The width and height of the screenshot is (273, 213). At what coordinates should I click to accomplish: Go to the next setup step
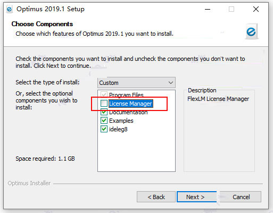196,197
